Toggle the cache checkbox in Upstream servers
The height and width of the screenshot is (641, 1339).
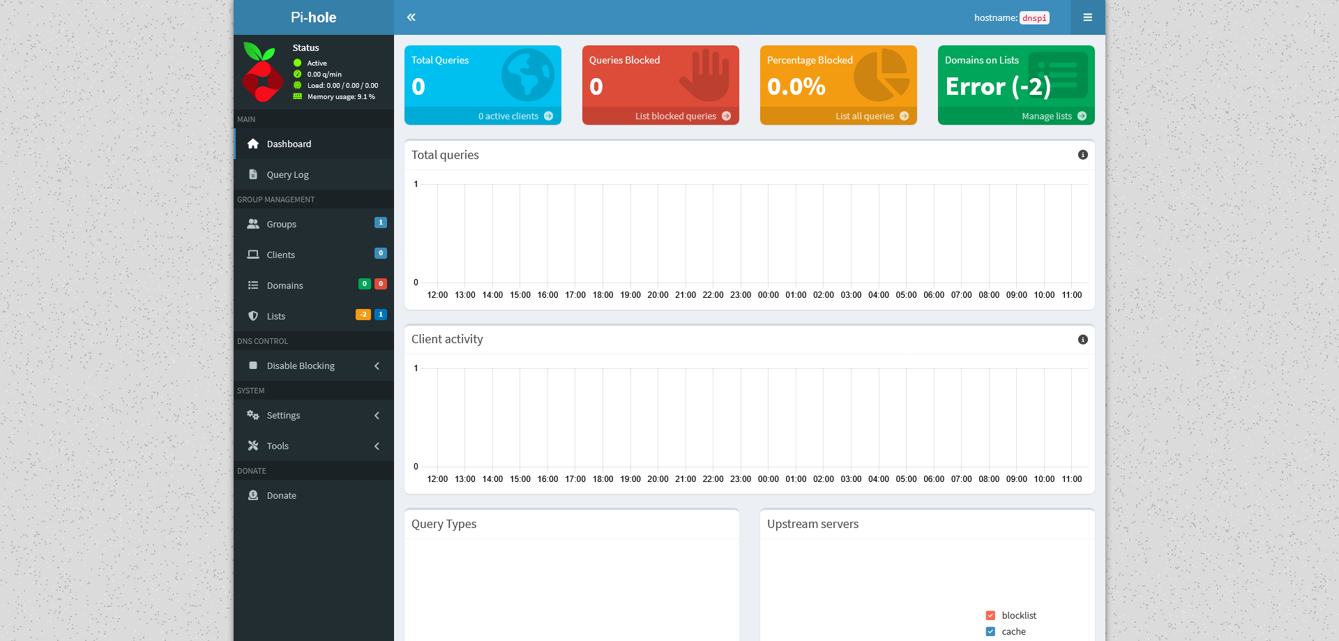pos(990,631)
